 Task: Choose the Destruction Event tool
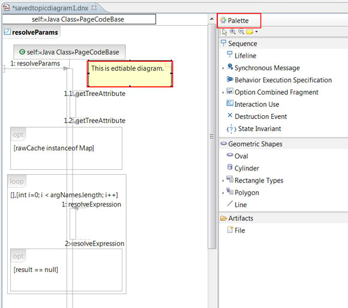pos(257,116)
